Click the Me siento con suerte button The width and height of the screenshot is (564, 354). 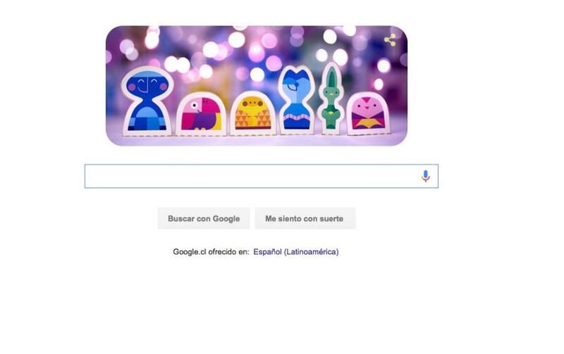(x=305, y=218)
